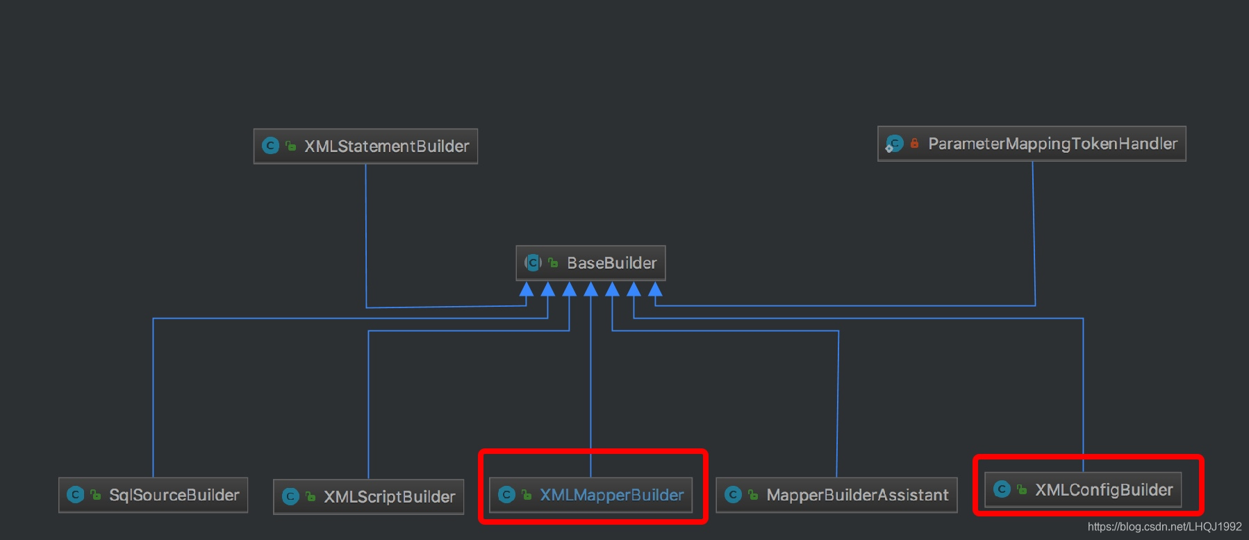The height and width of the screenshot is (540, 1249).
Task: Select the ParameterMappingTokenHandler class node
Action: click(1032, 144)
